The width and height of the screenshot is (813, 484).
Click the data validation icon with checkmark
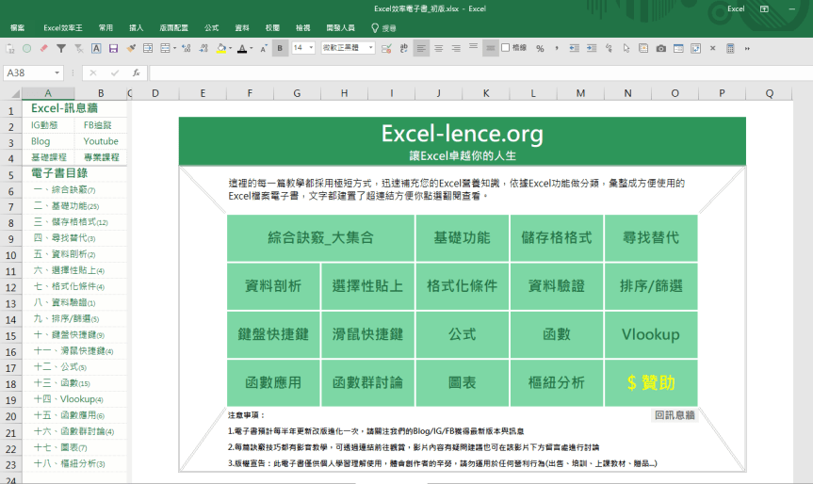[386, 48]
